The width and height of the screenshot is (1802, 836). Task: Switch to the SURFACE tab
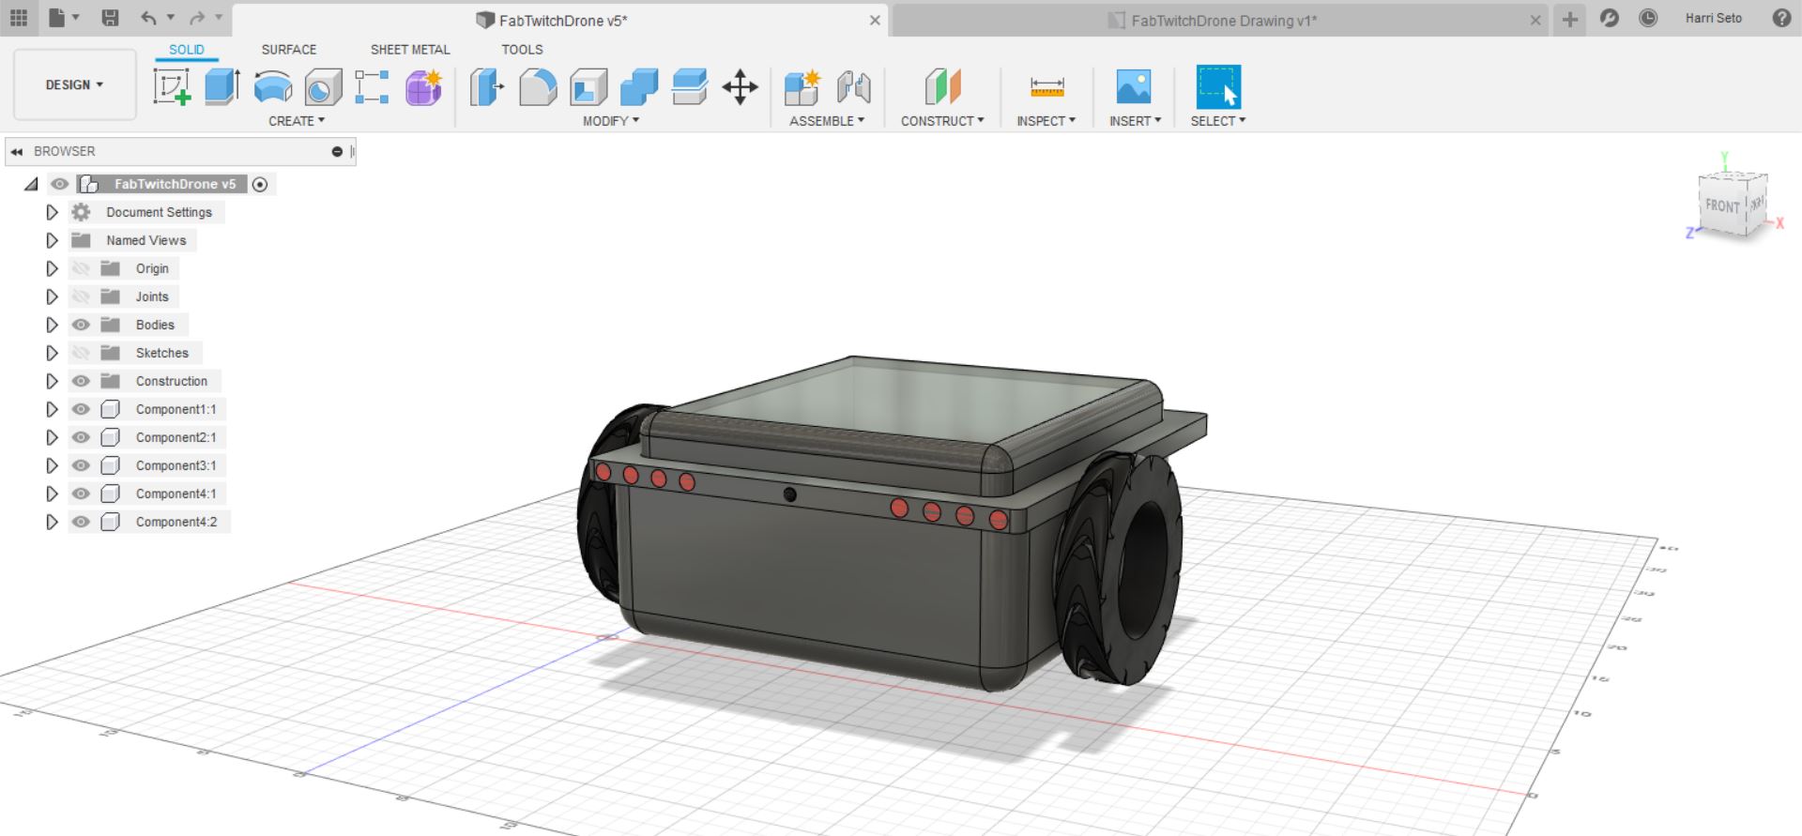[288, 50]
